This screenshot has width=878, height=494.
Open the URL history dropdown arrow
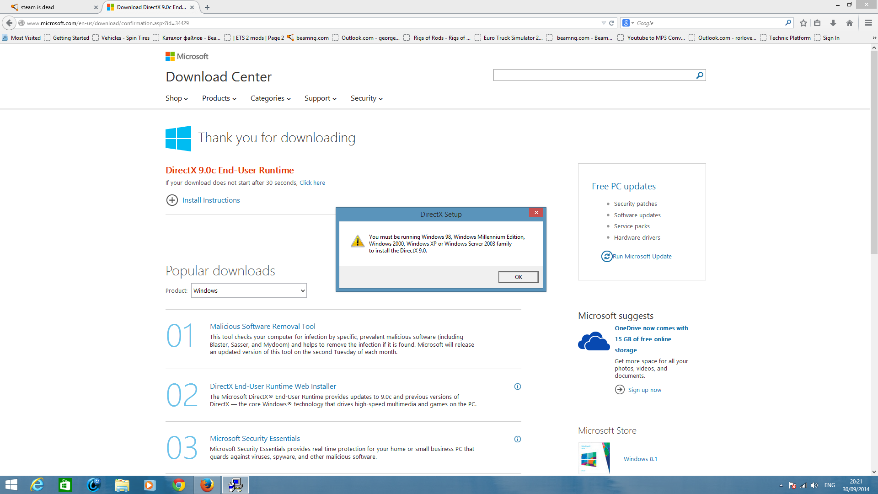tap(603, 23)
